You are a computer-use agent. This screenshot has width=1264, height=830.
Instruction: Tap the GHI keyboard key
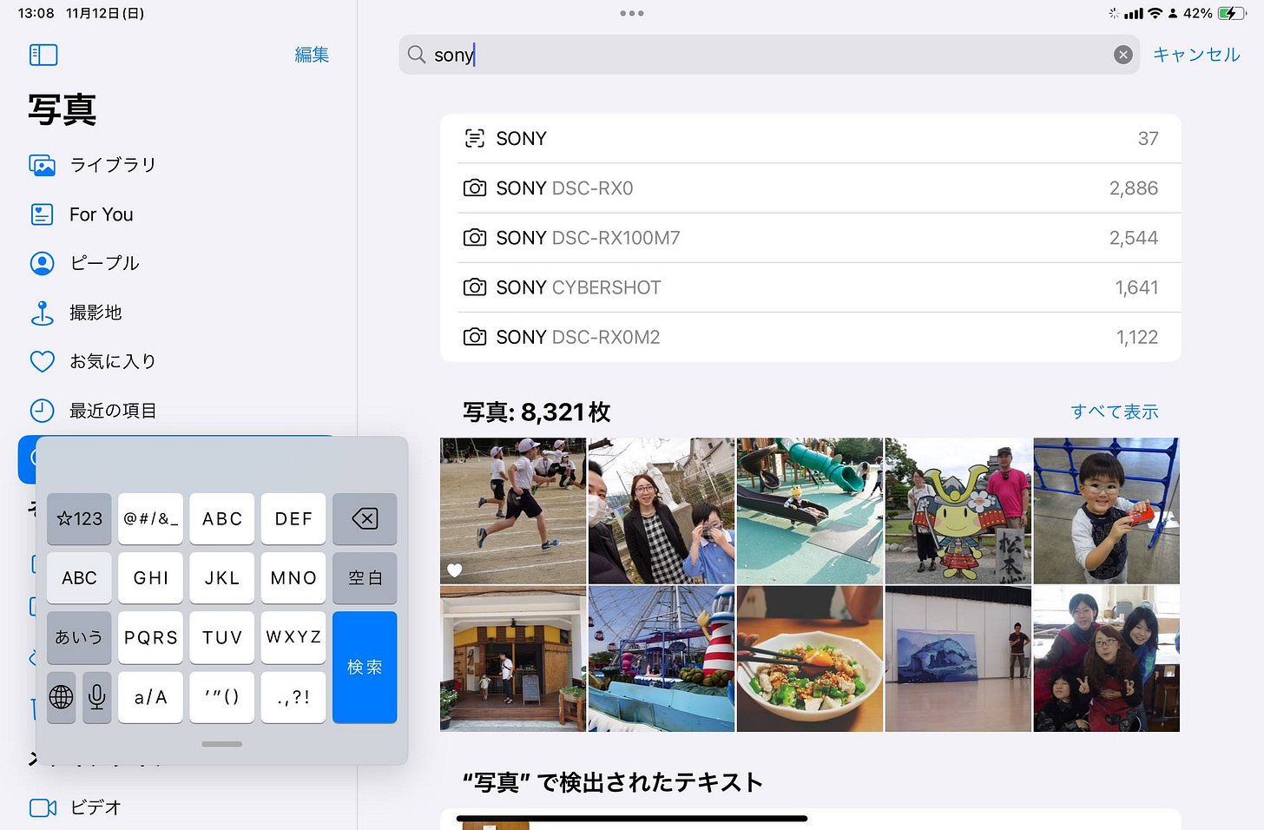[150, 578]
